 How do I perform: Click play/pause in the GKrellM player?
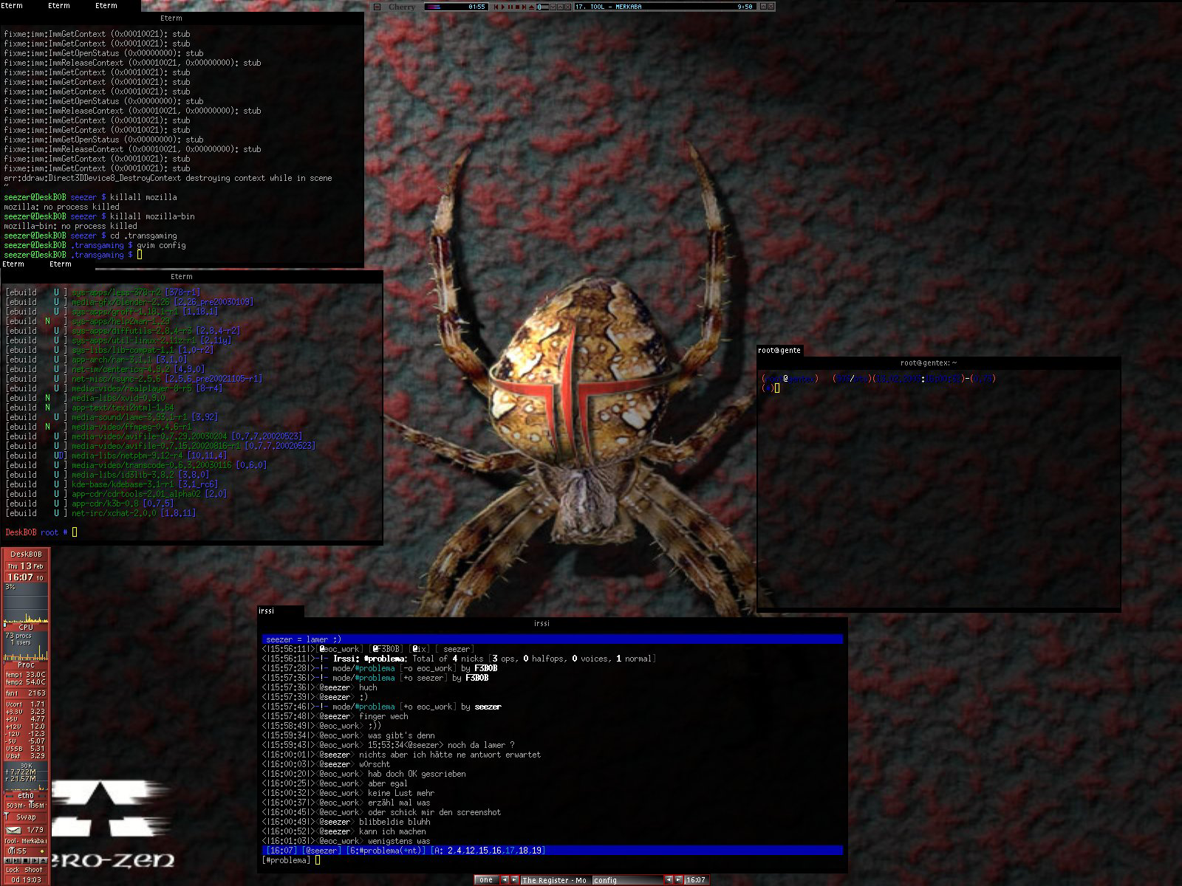pyautogui.click(x=17, y=861)
